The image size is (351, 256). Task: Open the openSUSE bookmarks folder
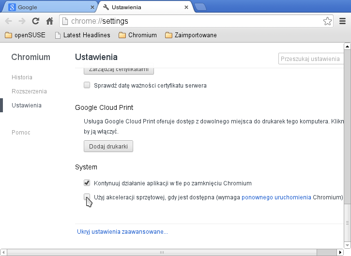tap(25, 35)
